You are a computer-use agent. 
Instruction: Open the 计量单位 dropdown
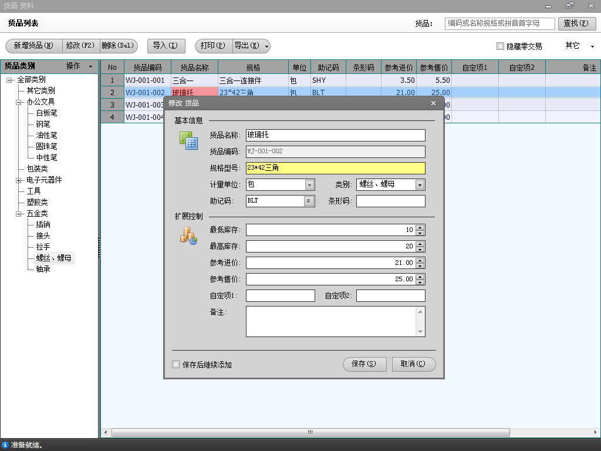tap(309, 185)
